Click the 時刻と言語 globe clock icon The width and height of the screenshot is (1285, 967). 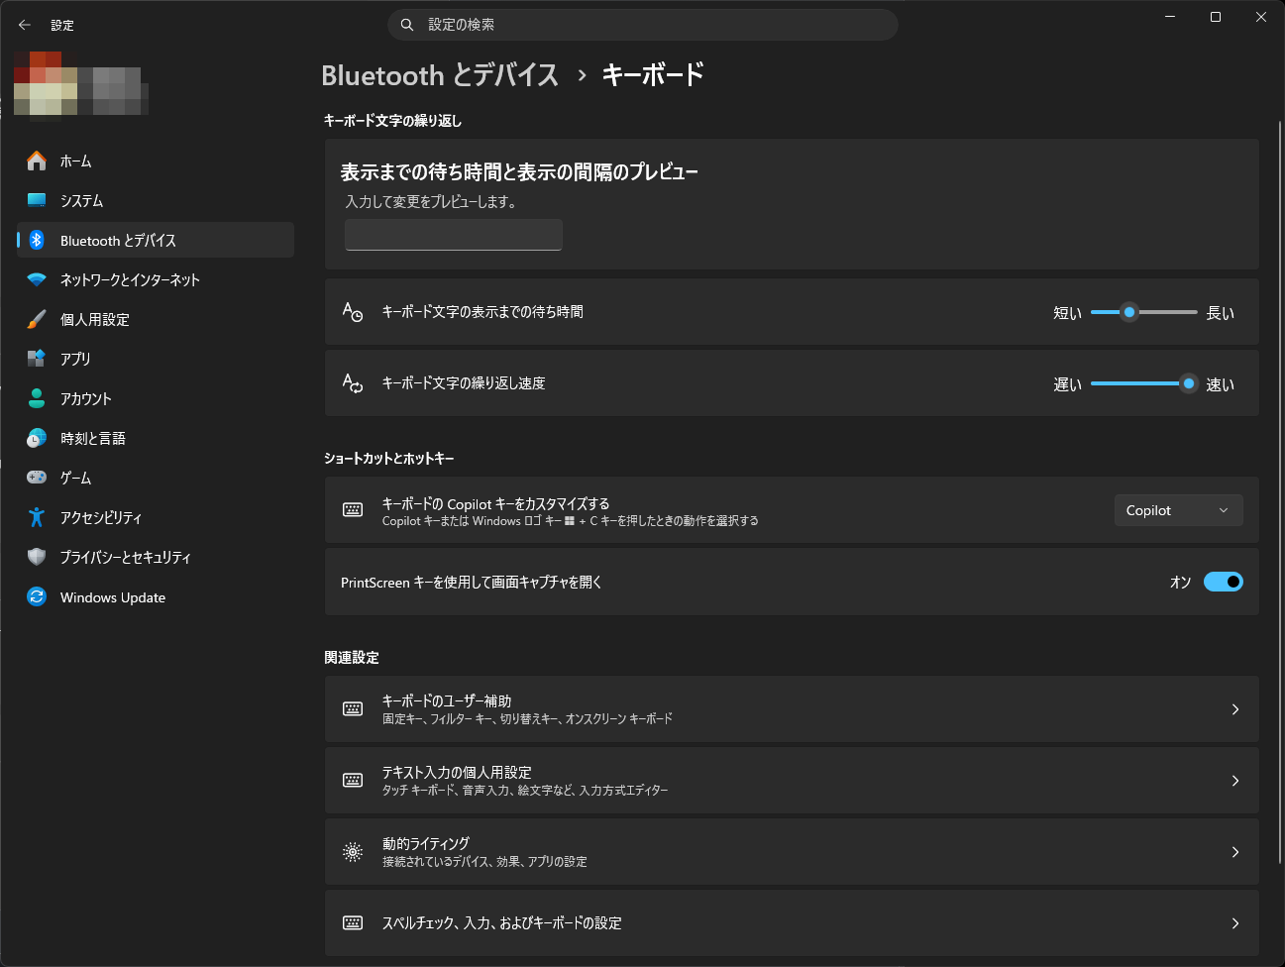pyautogui.click(x=37, y=438)
